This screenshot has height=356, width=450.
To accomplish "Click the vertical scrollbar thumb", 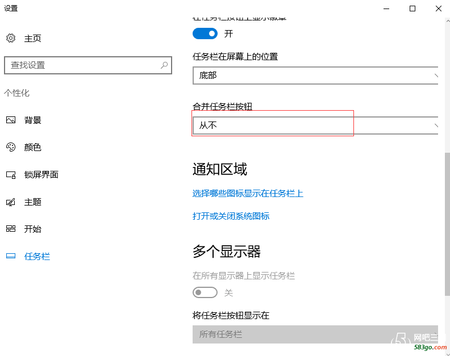I will click(x=447, y=224).
